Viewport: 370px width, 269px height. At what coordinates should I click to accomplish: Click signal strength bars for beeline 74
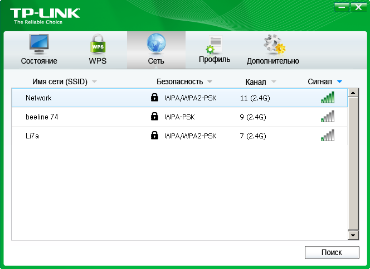(328, 116)
